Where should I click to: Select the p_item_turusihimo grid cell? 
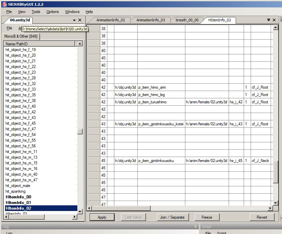pos(161,102)
